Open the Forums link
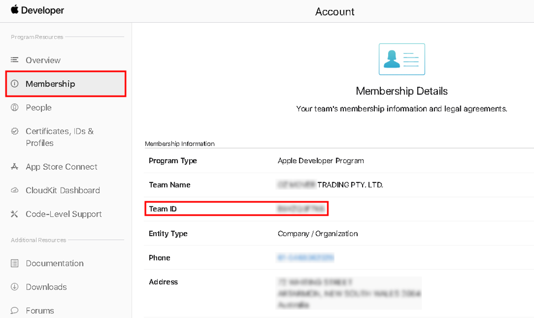The height and width of the screenshot is (318, 534). [x=40, y=310]
